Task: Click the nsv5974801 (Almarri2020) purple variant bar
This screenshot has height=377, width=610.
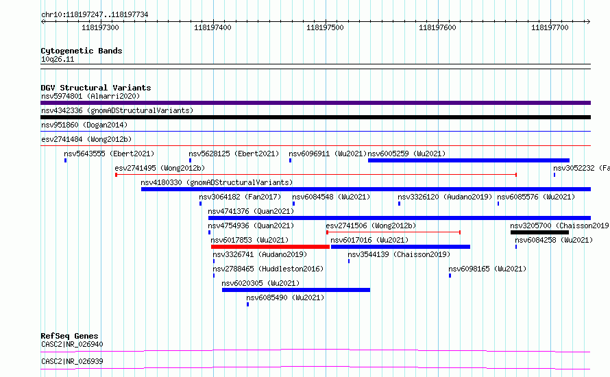Action: 315,103
